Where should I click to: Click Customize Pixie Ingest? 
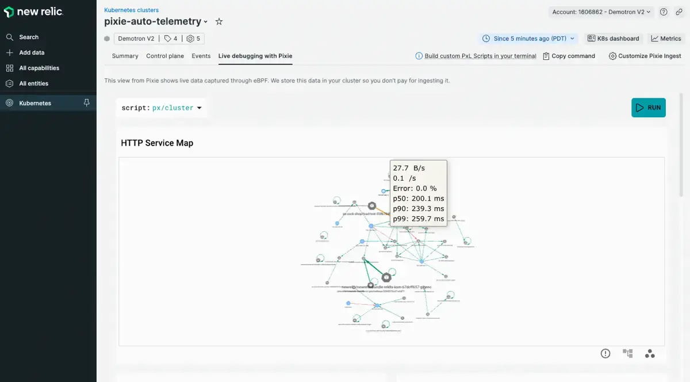(645, 56)
